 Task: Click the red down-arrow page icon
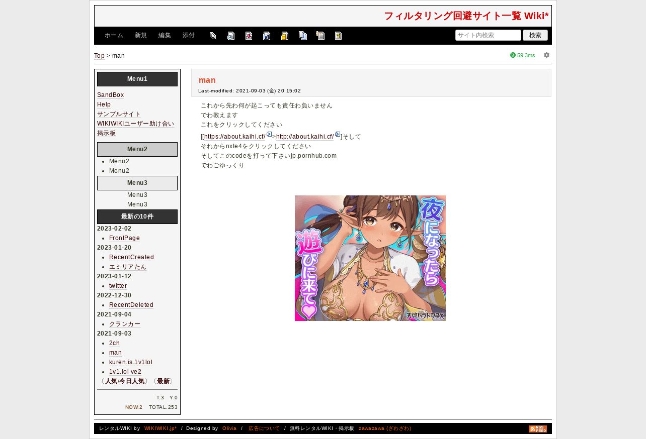click(249, 36)
